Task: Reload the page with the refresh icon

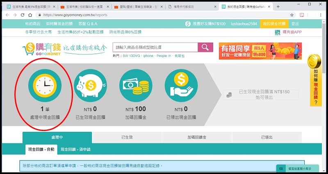Action: coord(23,15)
